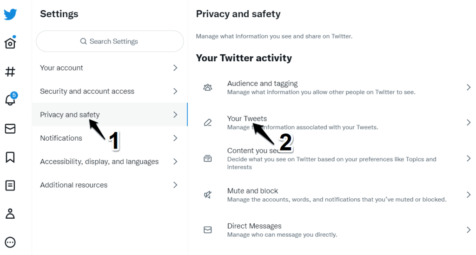Expand chevron on Audience and tagging row

tap(469, 87)
